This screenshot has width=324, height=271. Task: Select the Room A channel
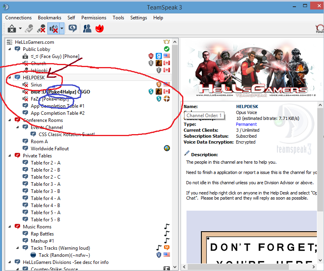(x=39, y=142)
